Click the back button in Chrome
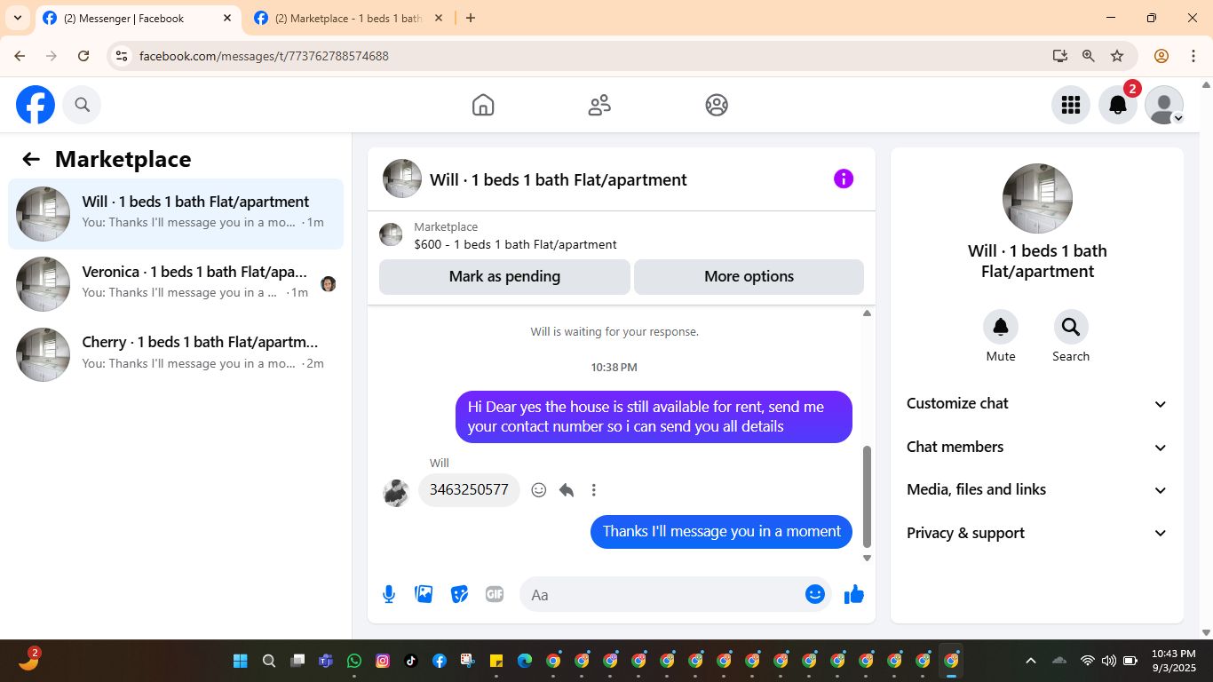This screenshot has width=1213, height=682. click(x=20, y=56)
